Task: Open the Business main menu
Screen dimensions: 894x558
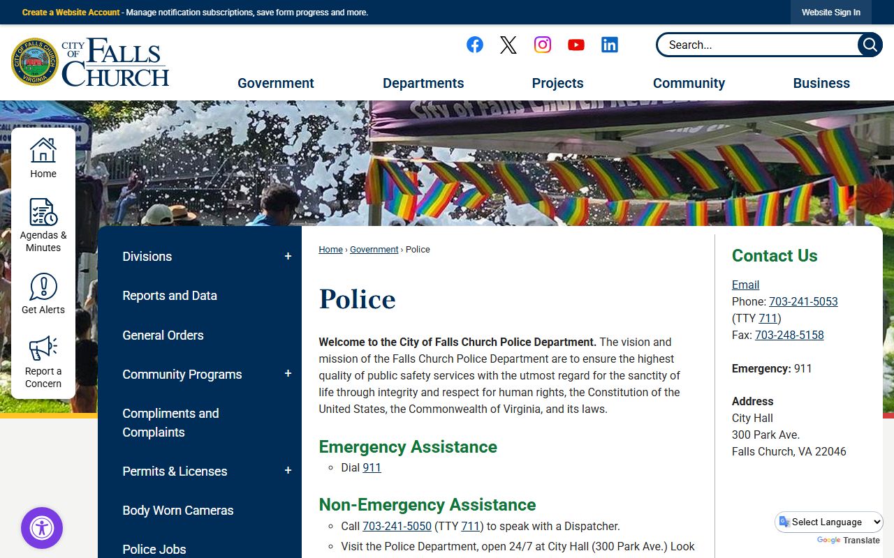Action: pos(821,83)
